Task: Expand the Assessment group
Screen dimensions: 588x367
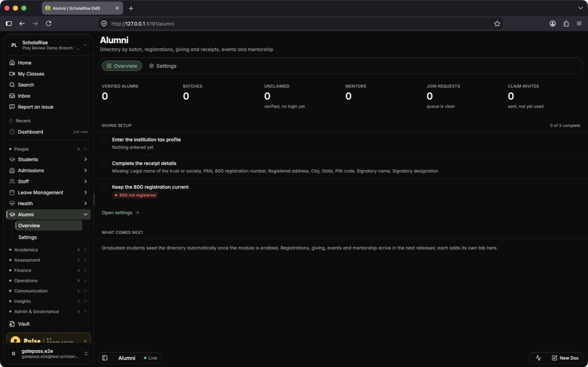Action: tap(48, 260)
